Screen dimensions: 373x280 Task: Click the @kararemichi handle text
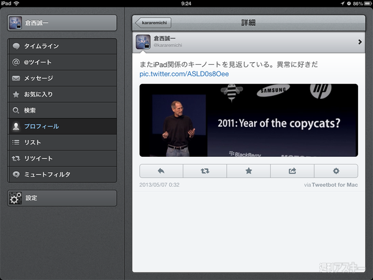click(168, 45)
